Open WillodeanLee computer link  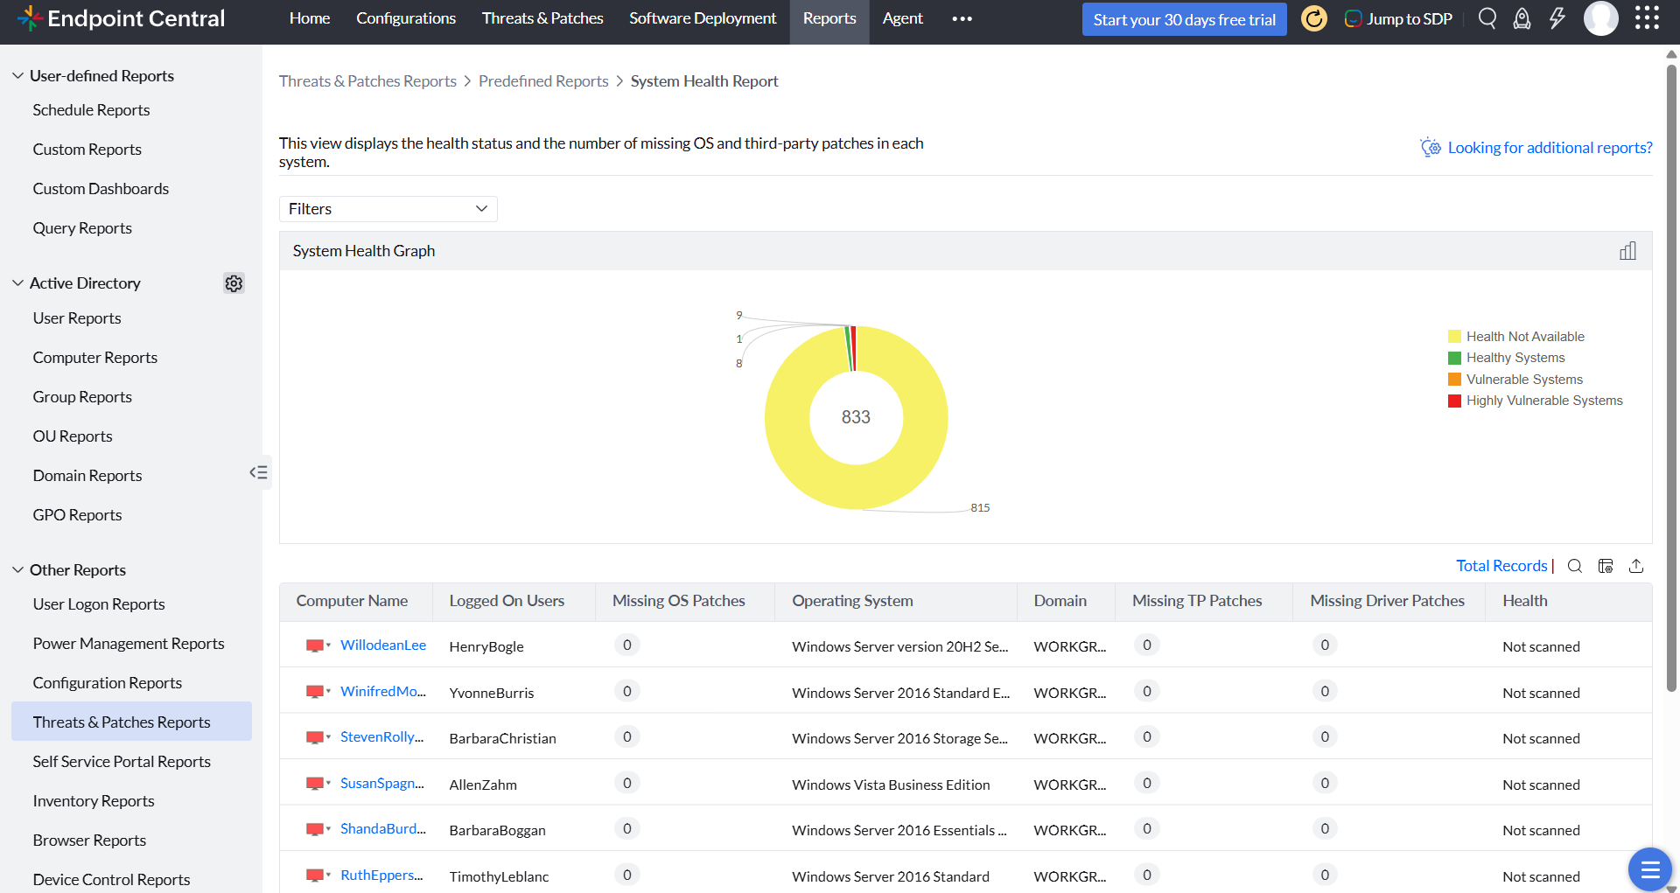[383, 645]
